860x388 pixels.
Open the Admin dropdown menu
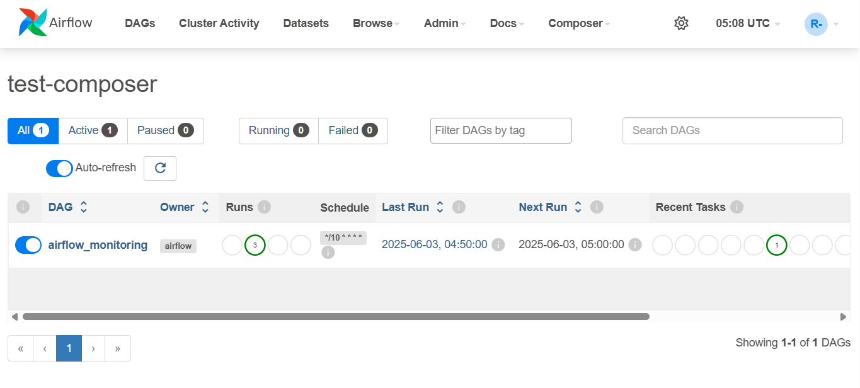point(445,23)
